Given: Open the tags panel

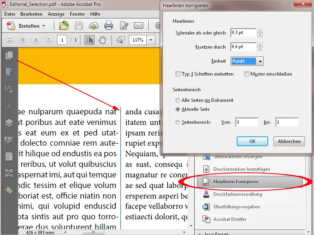Looking at the screenshot, I should pyautogui.click(x=9, y=190).
